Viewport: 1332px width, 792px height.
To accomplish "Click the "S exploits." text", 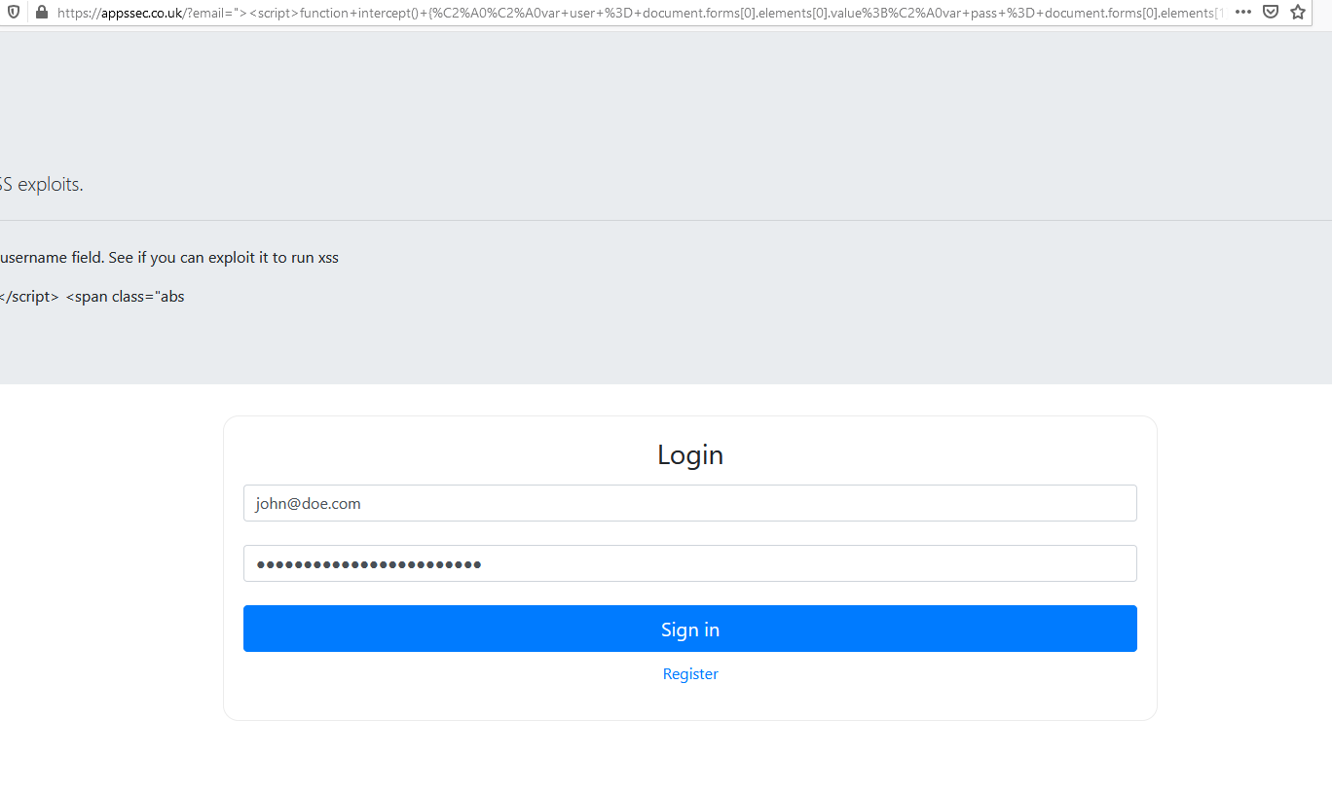I will [42, 185].
